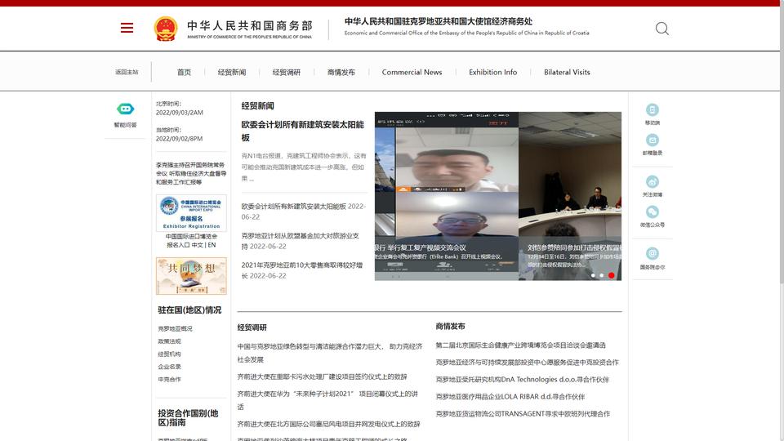Click the 关注微博 Weibo icon
The height and width of the screenshot is (441, 784).
point(652,181)
